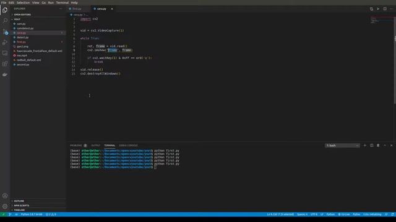Open the Help menu
This screenshot has width=396, height=222.
coord(74,2)
